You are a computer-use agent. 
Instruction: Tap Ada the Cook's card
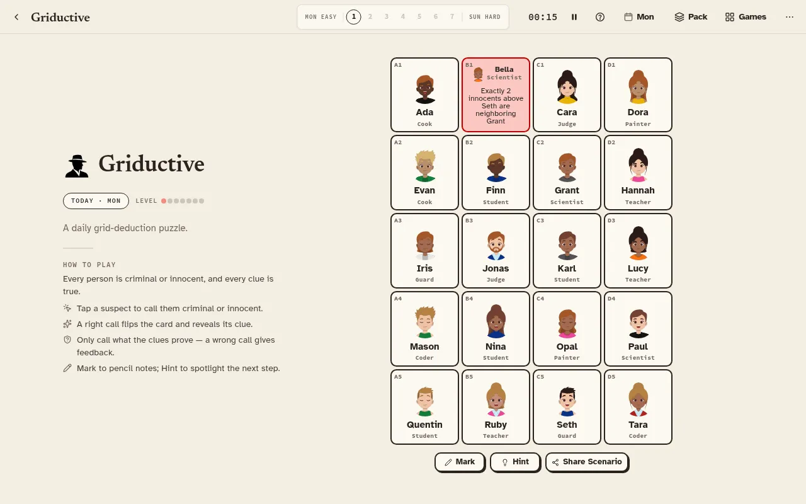424,94
